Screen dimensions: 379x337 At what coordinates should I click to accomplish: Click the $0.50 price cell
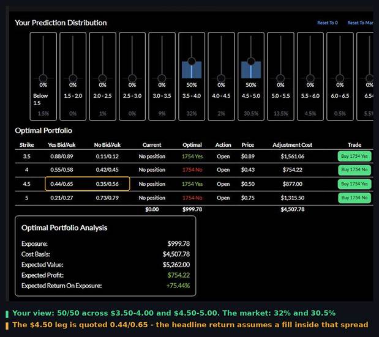[248, 184]
